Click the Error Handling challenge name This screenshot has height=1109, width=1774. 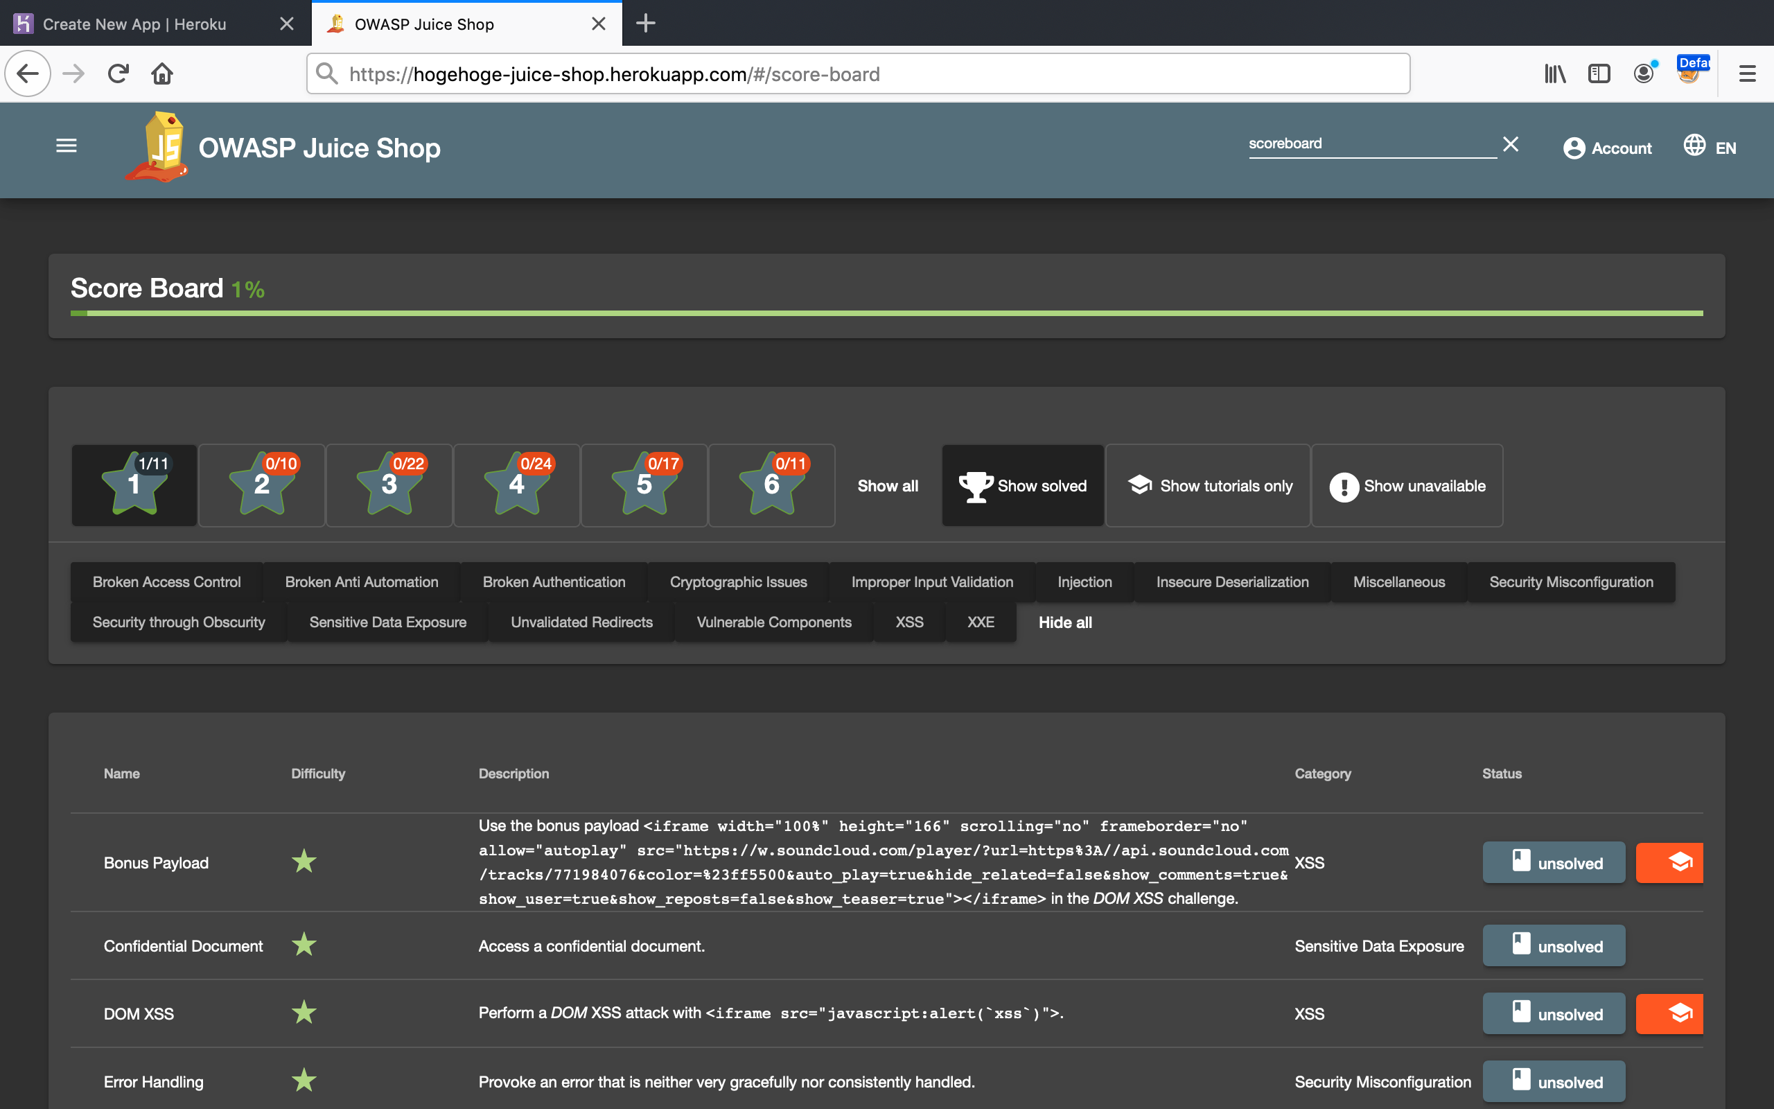(153, 1082)
